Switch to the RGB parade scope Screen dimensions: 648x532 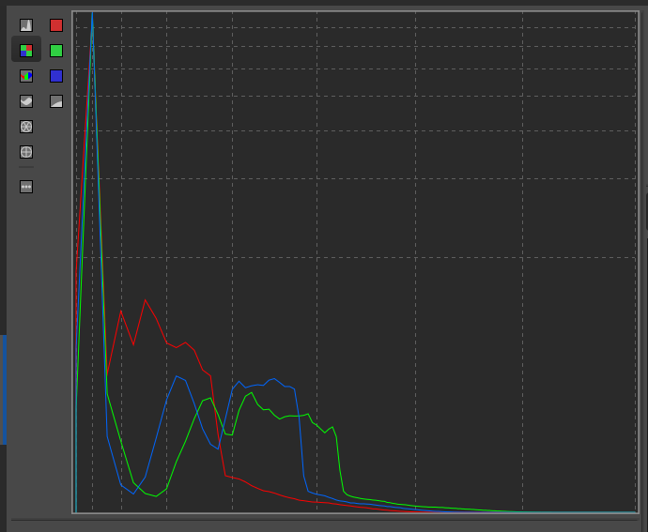[x=26, y=76]
